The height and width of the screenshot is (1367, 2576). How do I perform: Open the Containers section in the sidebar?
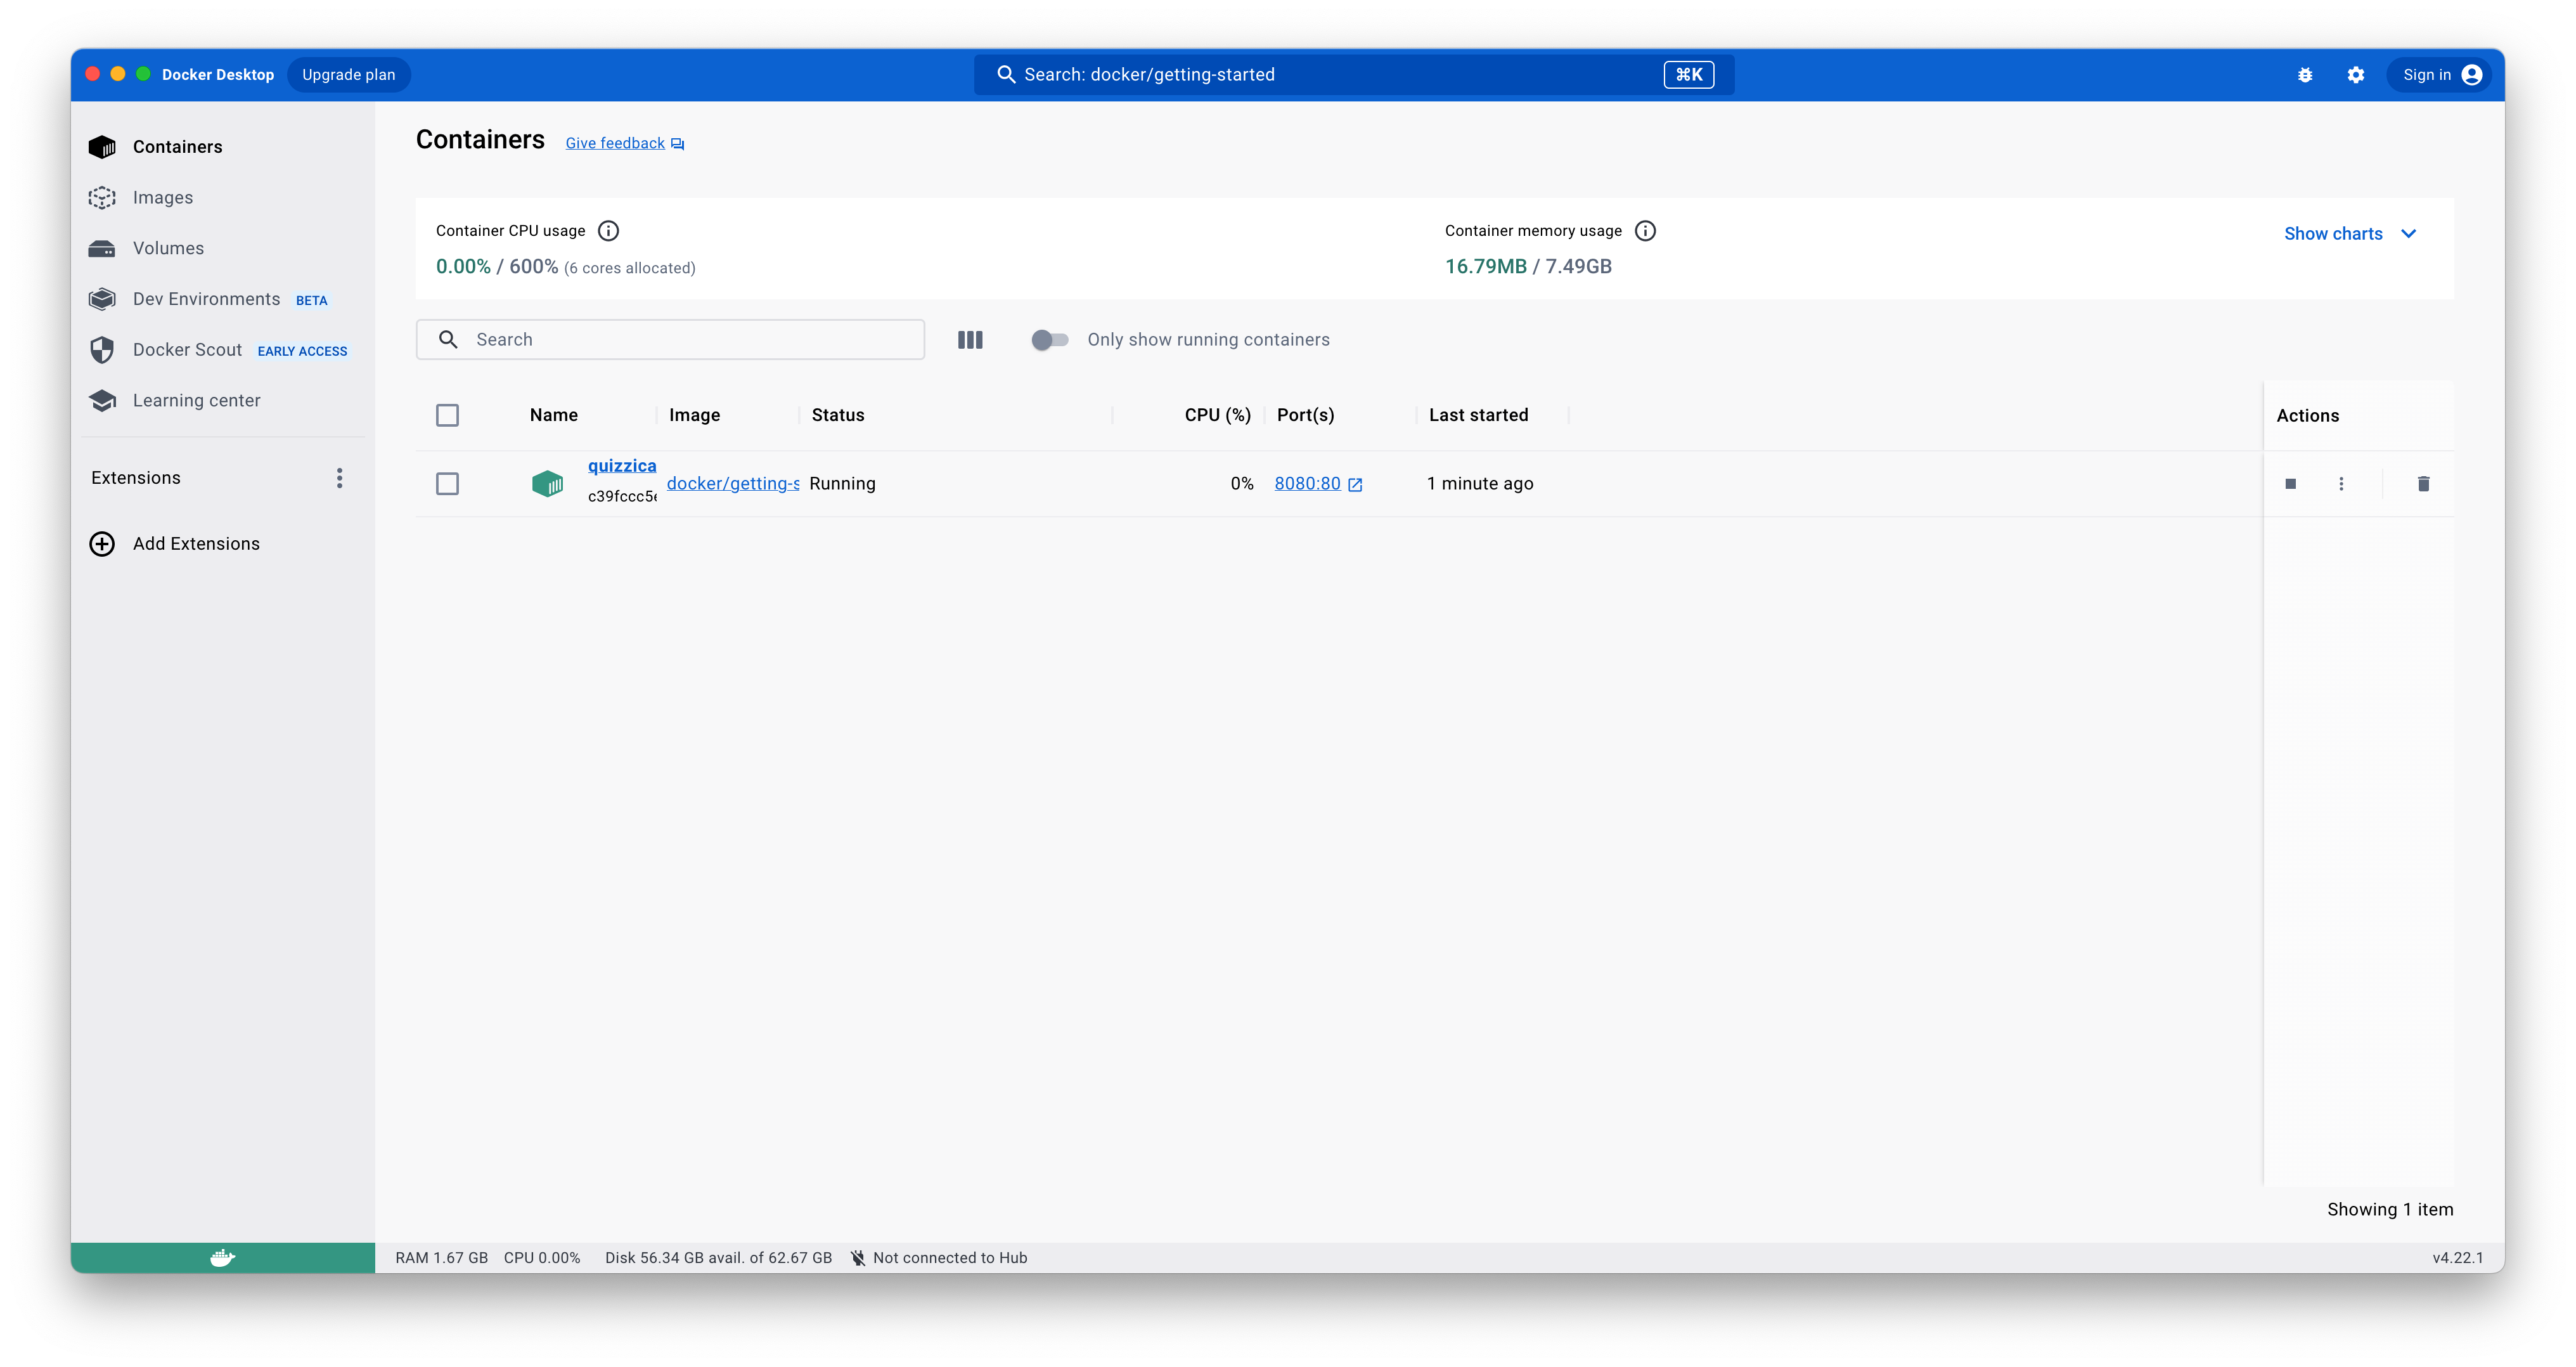point(222,147)
